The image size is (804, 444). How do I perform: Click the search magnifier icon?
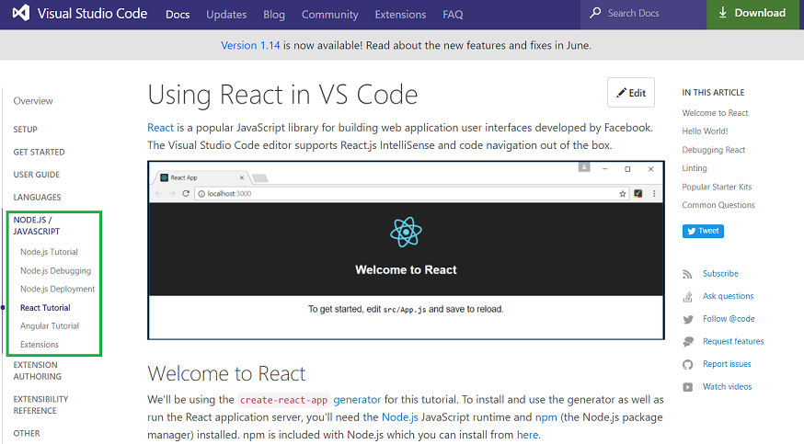click(x=595, y=13)
